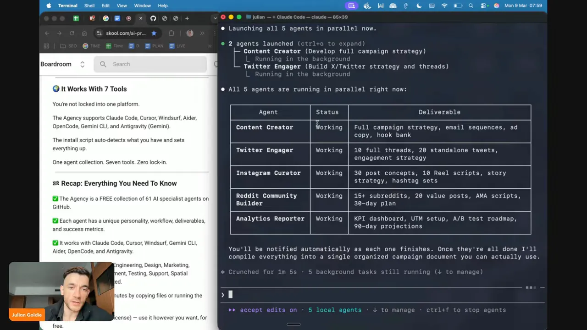Toggle the bookmark star in address bar

point(154,33)
